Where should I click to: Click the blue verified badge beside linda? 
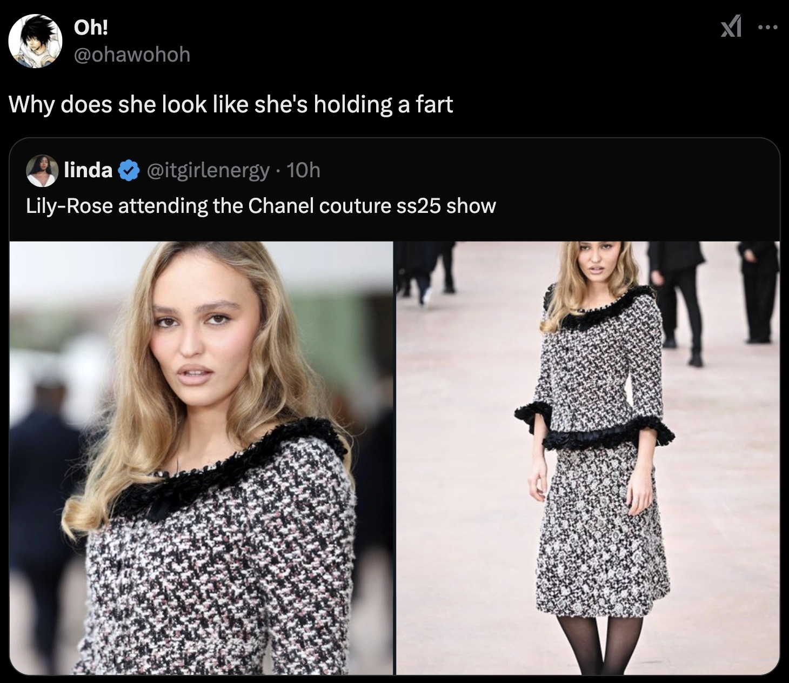(x=127, y=171)
